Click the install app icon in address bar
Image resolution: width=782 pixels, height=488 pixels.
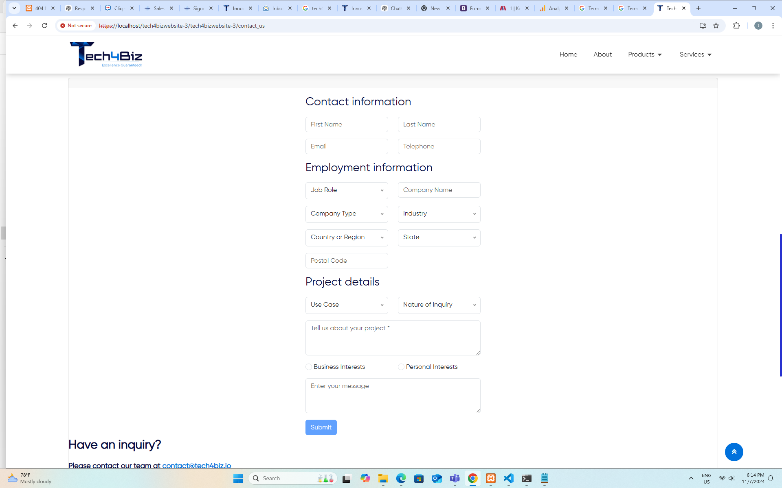703,26
